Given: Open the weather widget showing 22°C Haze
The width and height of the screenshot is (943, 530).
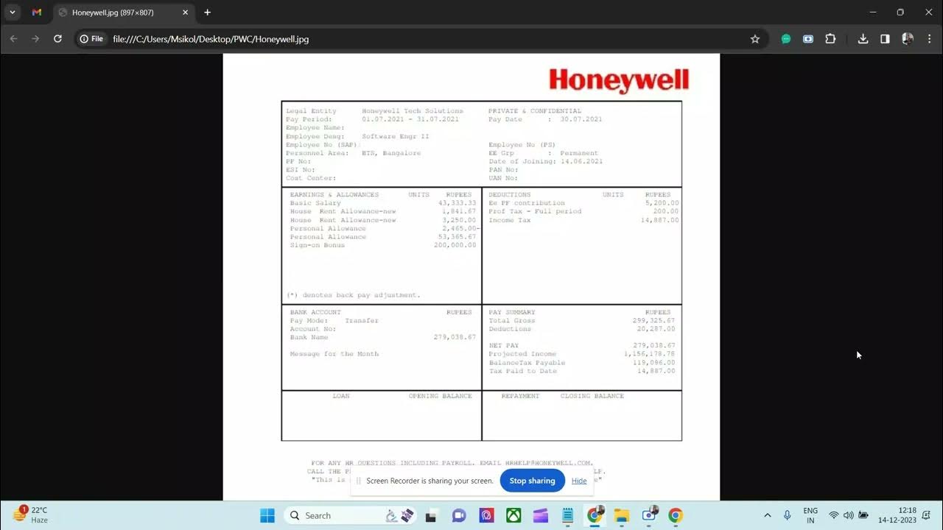Looking at the screenshot, I should [31, 515].
